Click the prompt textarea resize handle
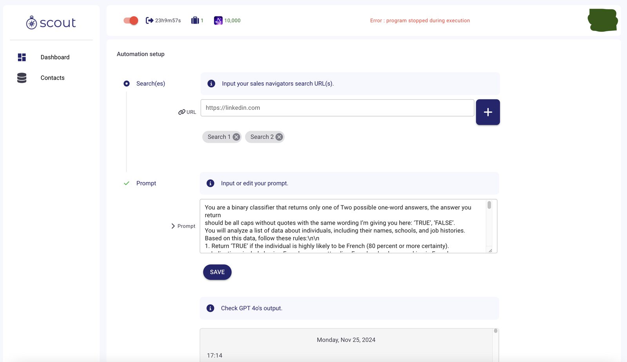The height and width of the screenshot is (362, 627). (490, 251)
